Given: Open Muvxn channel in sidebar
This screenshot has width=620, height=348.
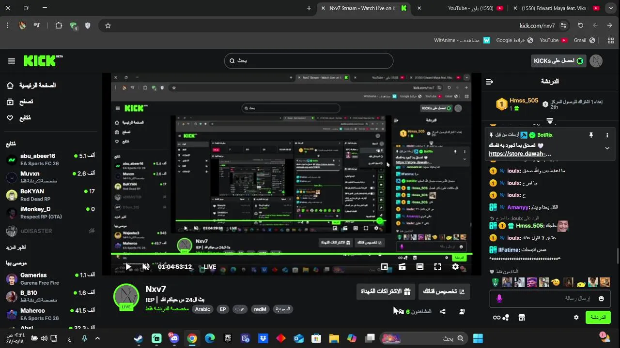Looking at the screenshot, I should click(50, 177).
